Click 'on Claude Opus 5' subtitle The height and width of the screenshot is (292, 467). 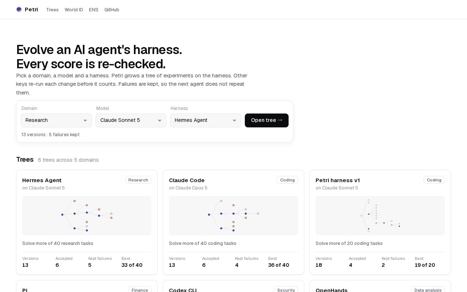(x=188, y=188)
